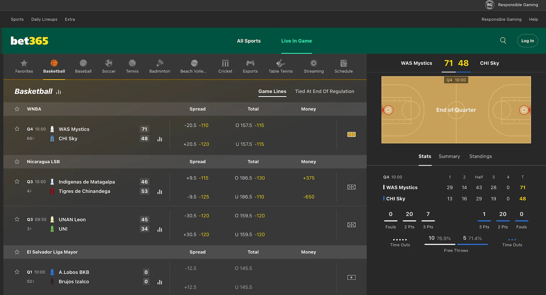Open Responsible Gaming link beside Help
Screen dimensions: 546x295
(x=501, y=19)
